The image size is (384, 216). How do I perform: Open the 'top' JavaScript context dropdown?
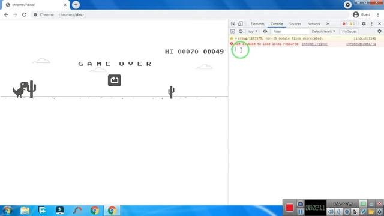click(x=253, y=31)
